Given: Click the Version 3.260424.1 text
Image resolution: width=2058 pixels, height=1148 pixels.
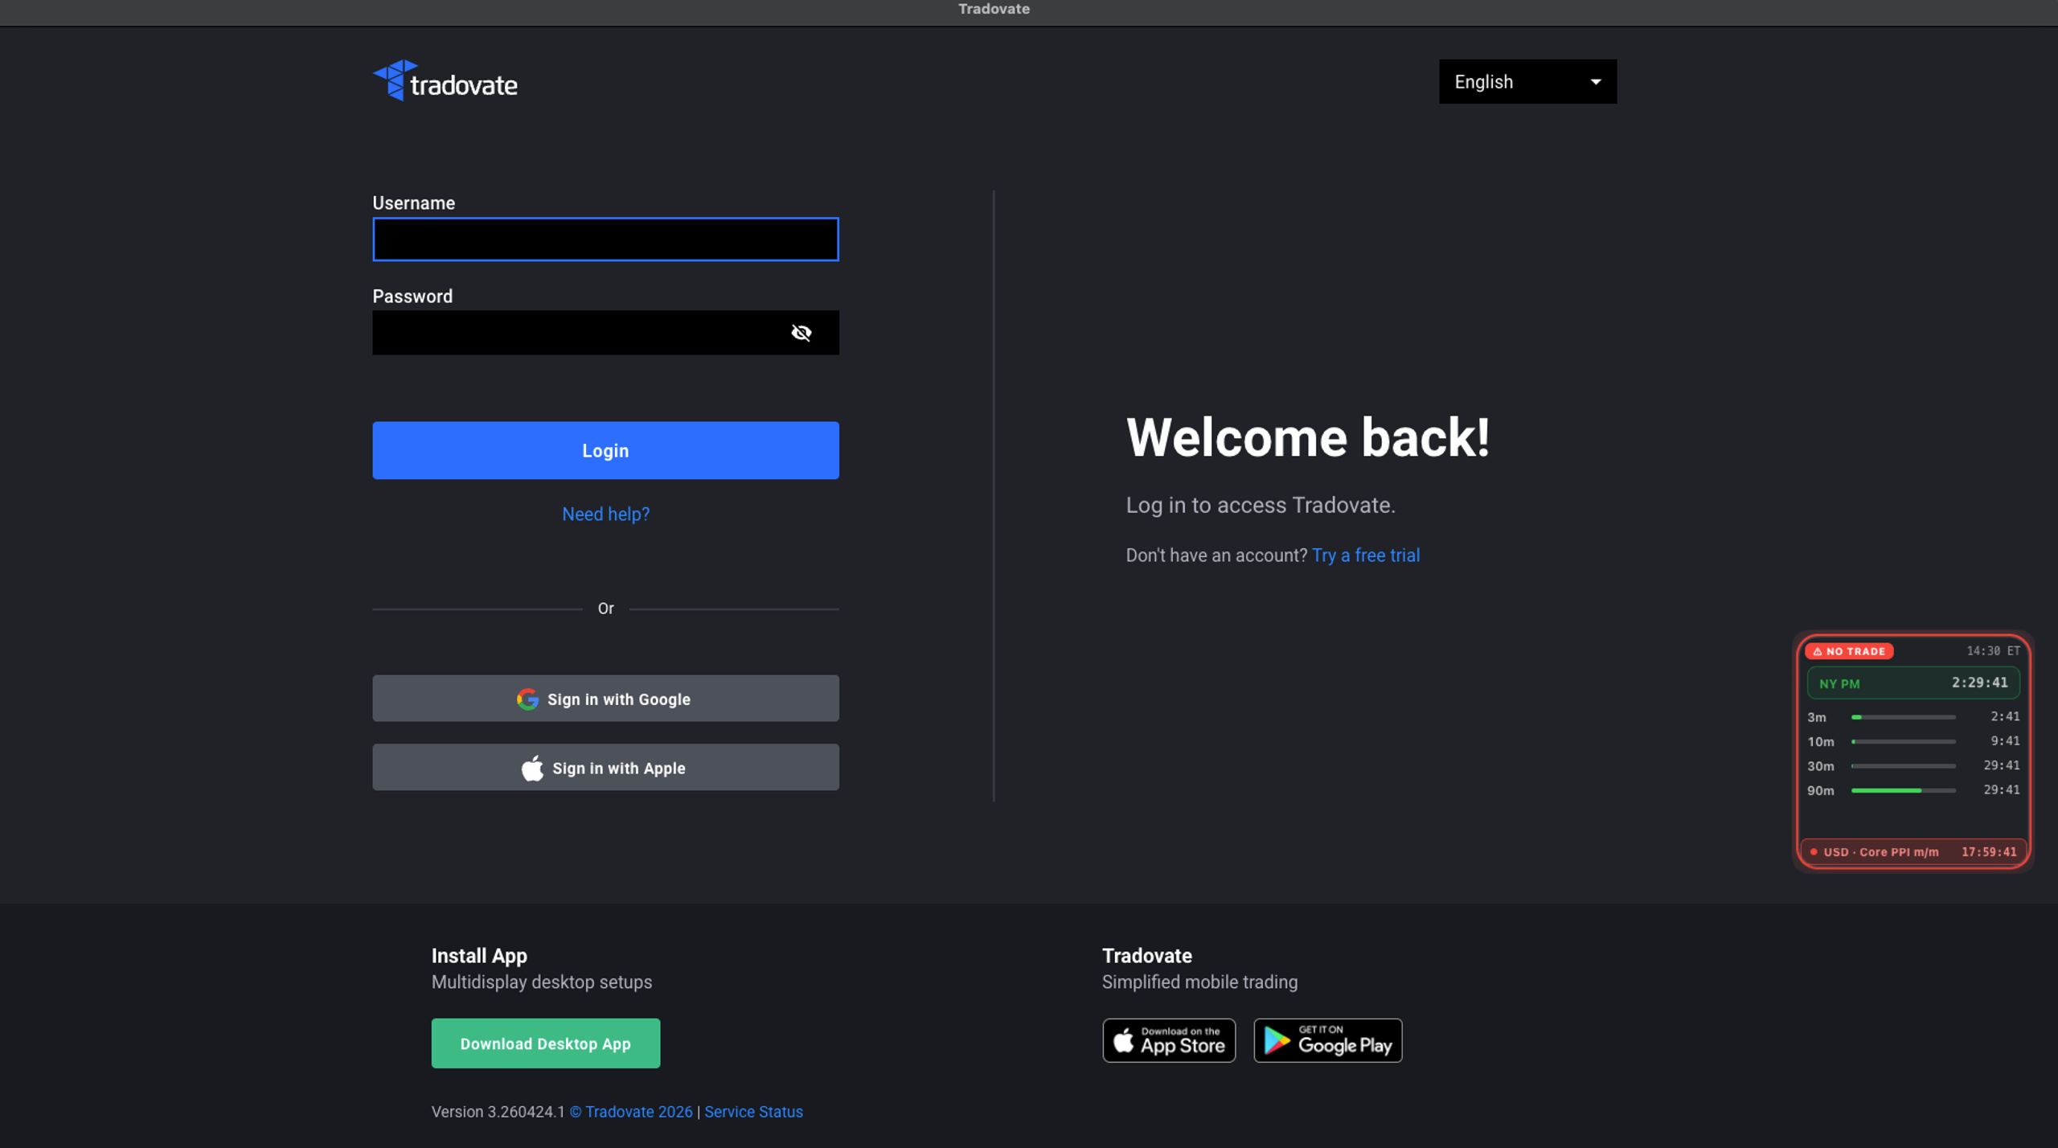Looking at the screenshot, I should pos(498,1112).
